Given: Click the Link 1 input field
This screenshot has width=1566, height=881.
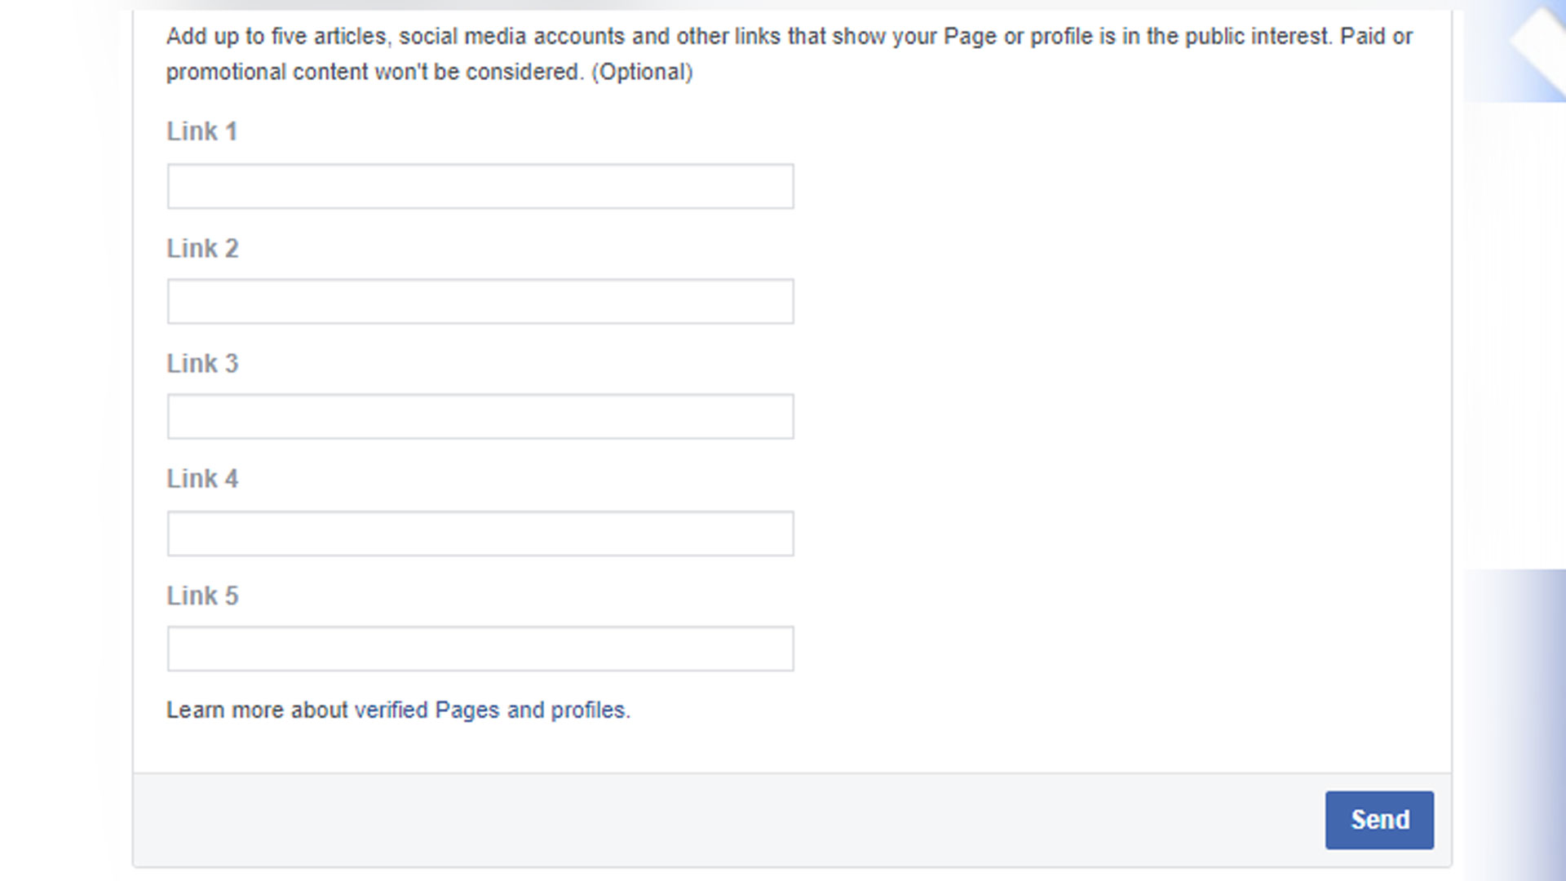Looking at the screenshot, I should (x=480, y=186).
